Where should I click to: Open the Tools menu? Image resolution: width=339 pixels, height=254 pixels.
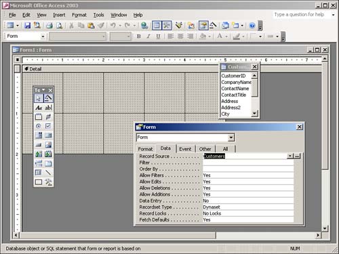(98, 15)
